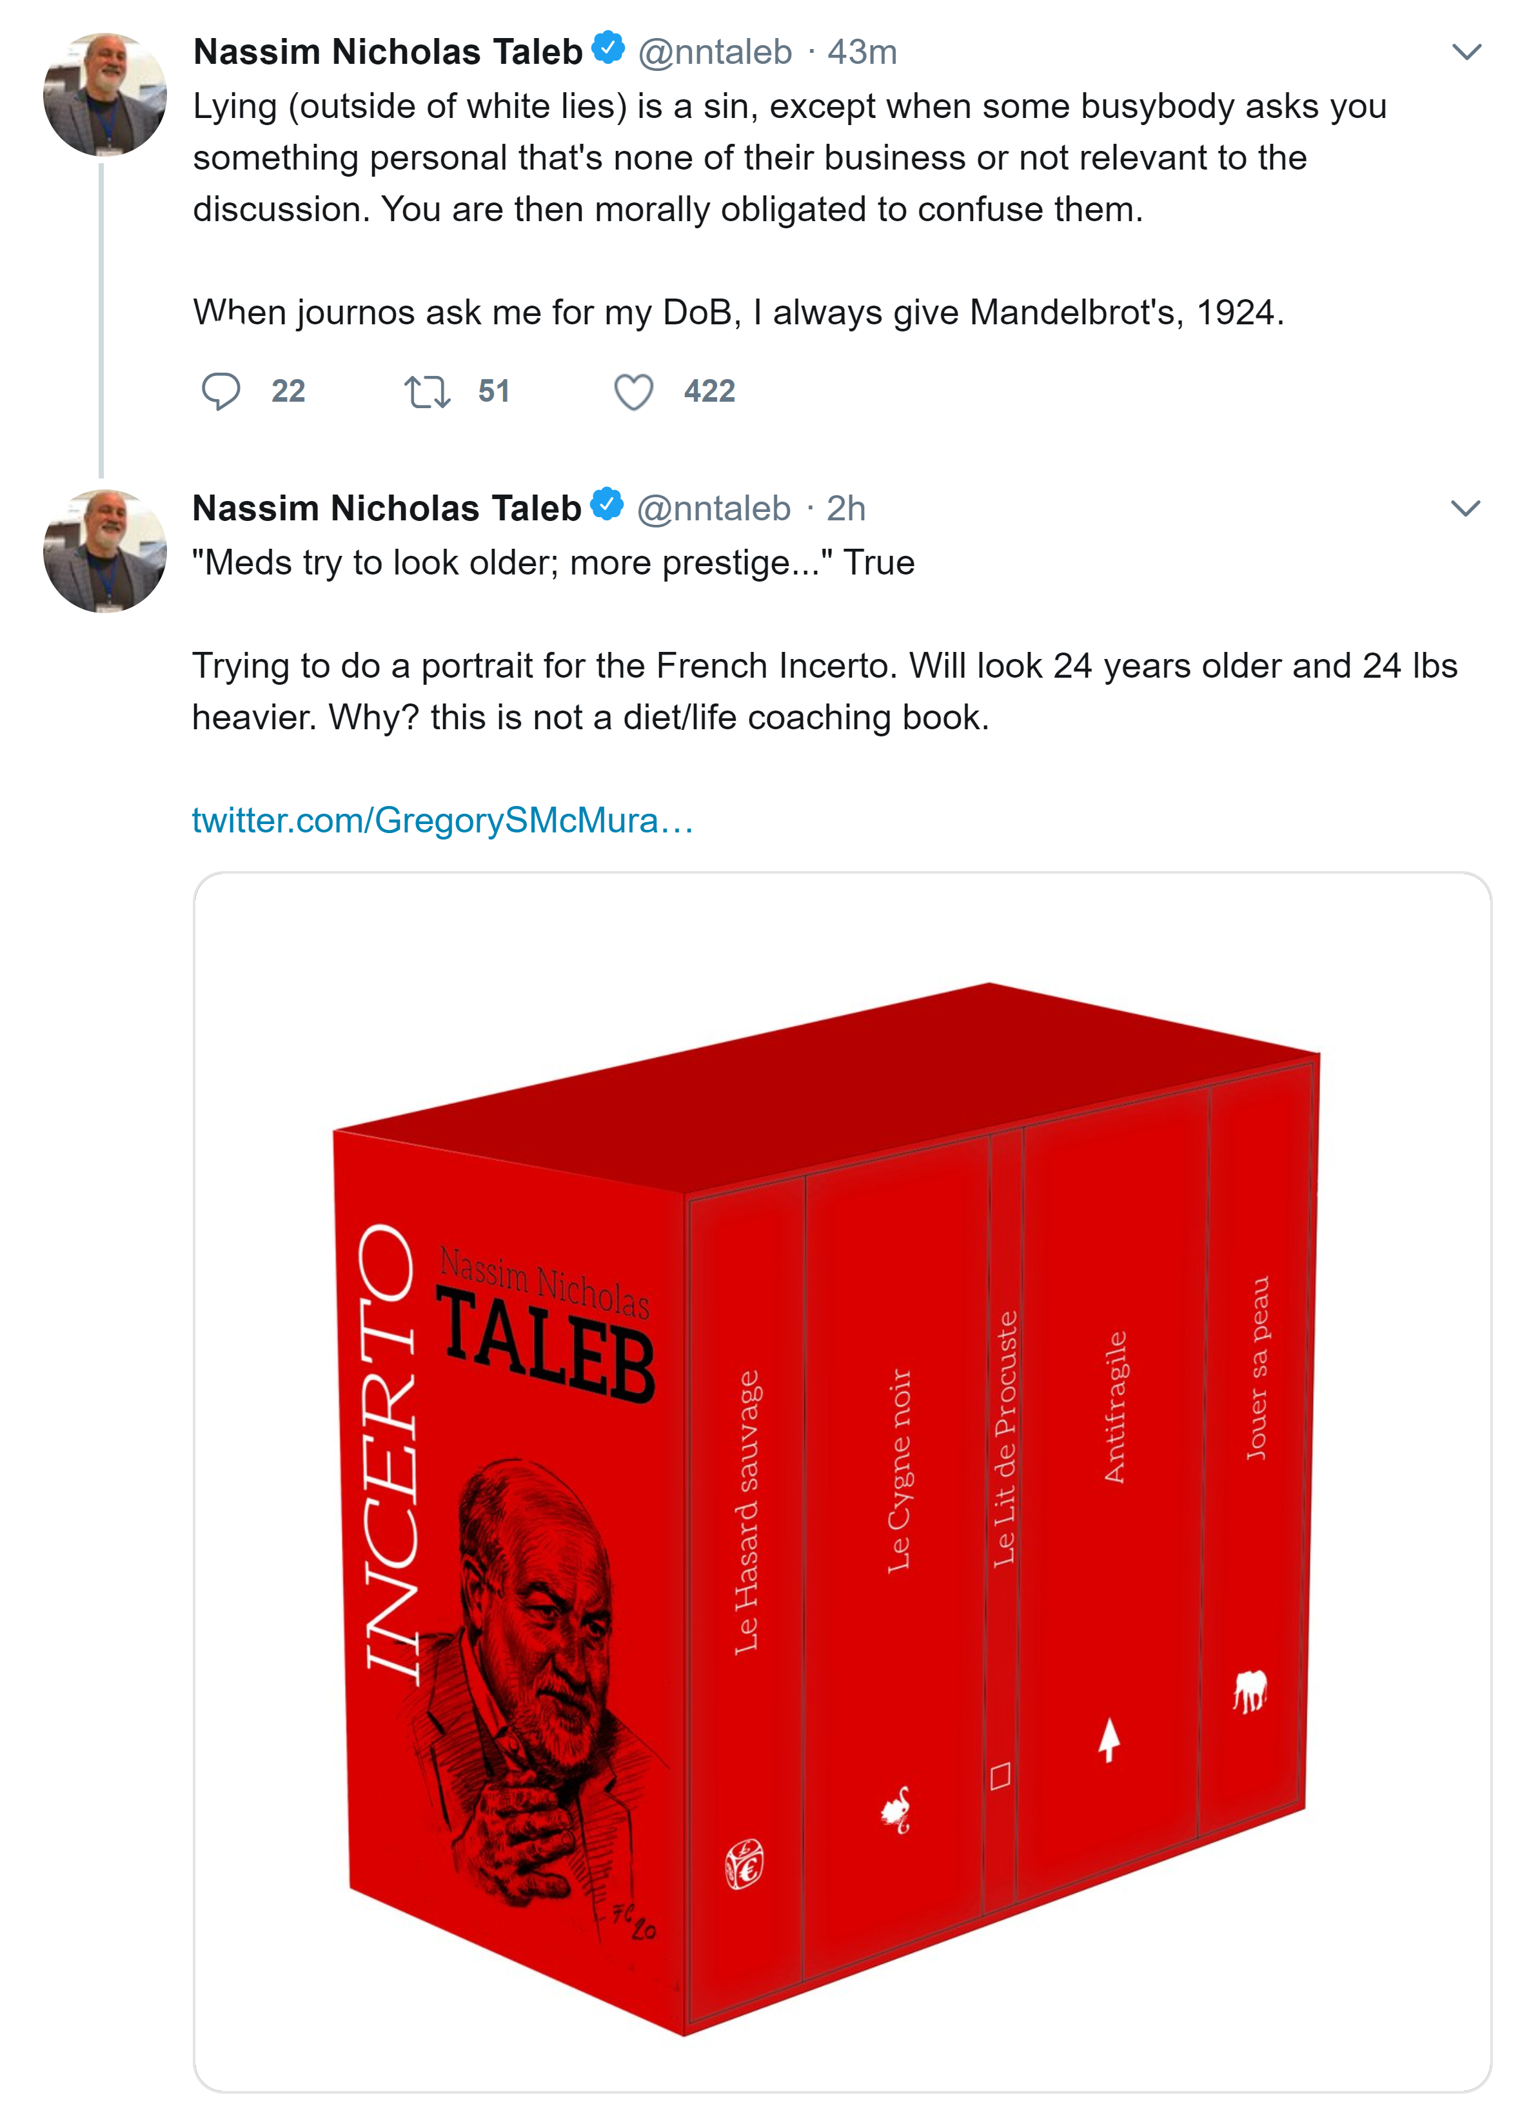This screenshot has height=2113, width=1540.
Task: Click the verified badge on the 2h tweet
Action: click(607, 505)
